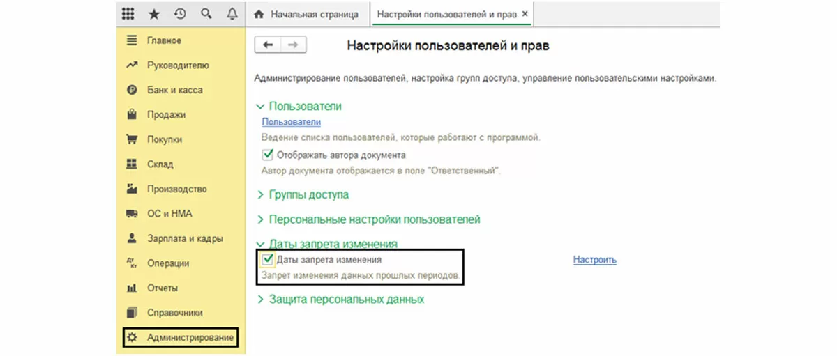Viewport: 837px width, 356px height.
Task: Click the Продажи bag icon
Action: coord(131,115)
